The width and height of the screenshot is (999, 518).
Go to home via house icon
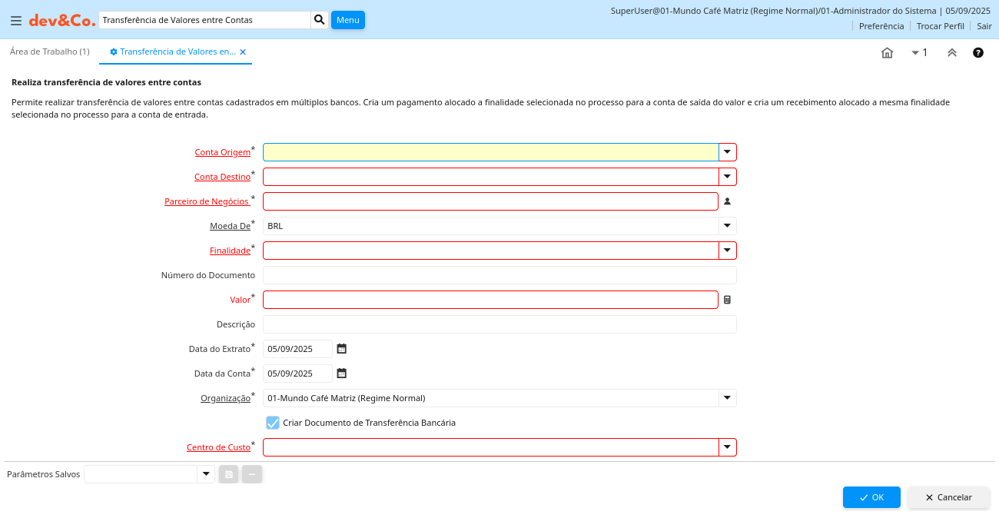coord(887,53)
